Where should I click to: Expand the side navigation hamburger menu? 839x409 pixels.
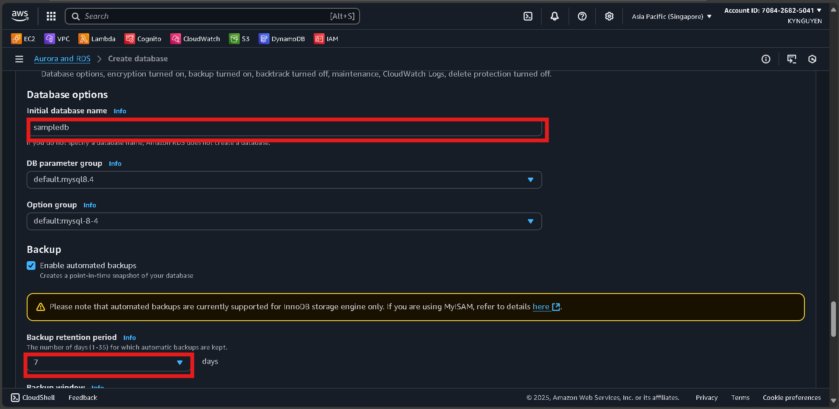19,59
